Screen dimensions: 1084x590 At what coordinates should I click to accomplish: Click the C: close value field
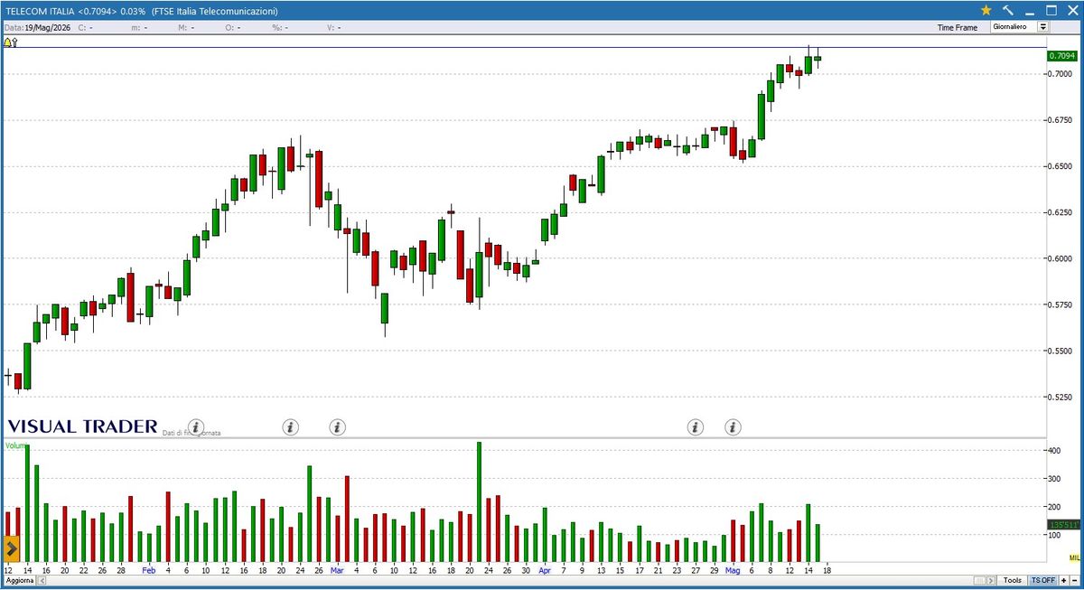point(87,28)
